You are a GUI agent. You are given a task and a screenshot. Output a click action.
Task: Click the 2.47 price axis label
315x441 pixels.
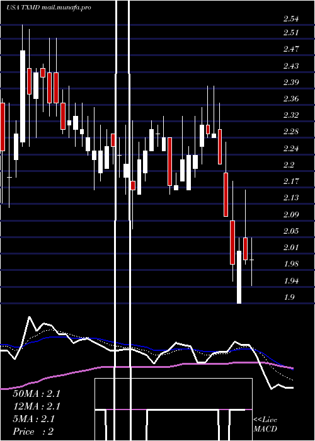(291, 49)
